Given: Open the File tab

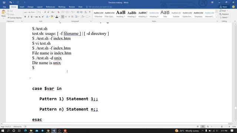Looking at the screenshot, I should tap(4, 7).
